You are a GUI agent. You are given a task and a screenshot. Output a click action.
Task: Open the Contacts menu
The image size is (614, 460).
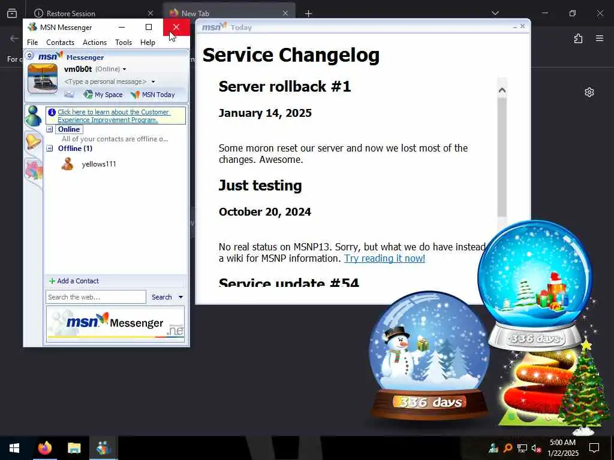(x=60, y=43)
